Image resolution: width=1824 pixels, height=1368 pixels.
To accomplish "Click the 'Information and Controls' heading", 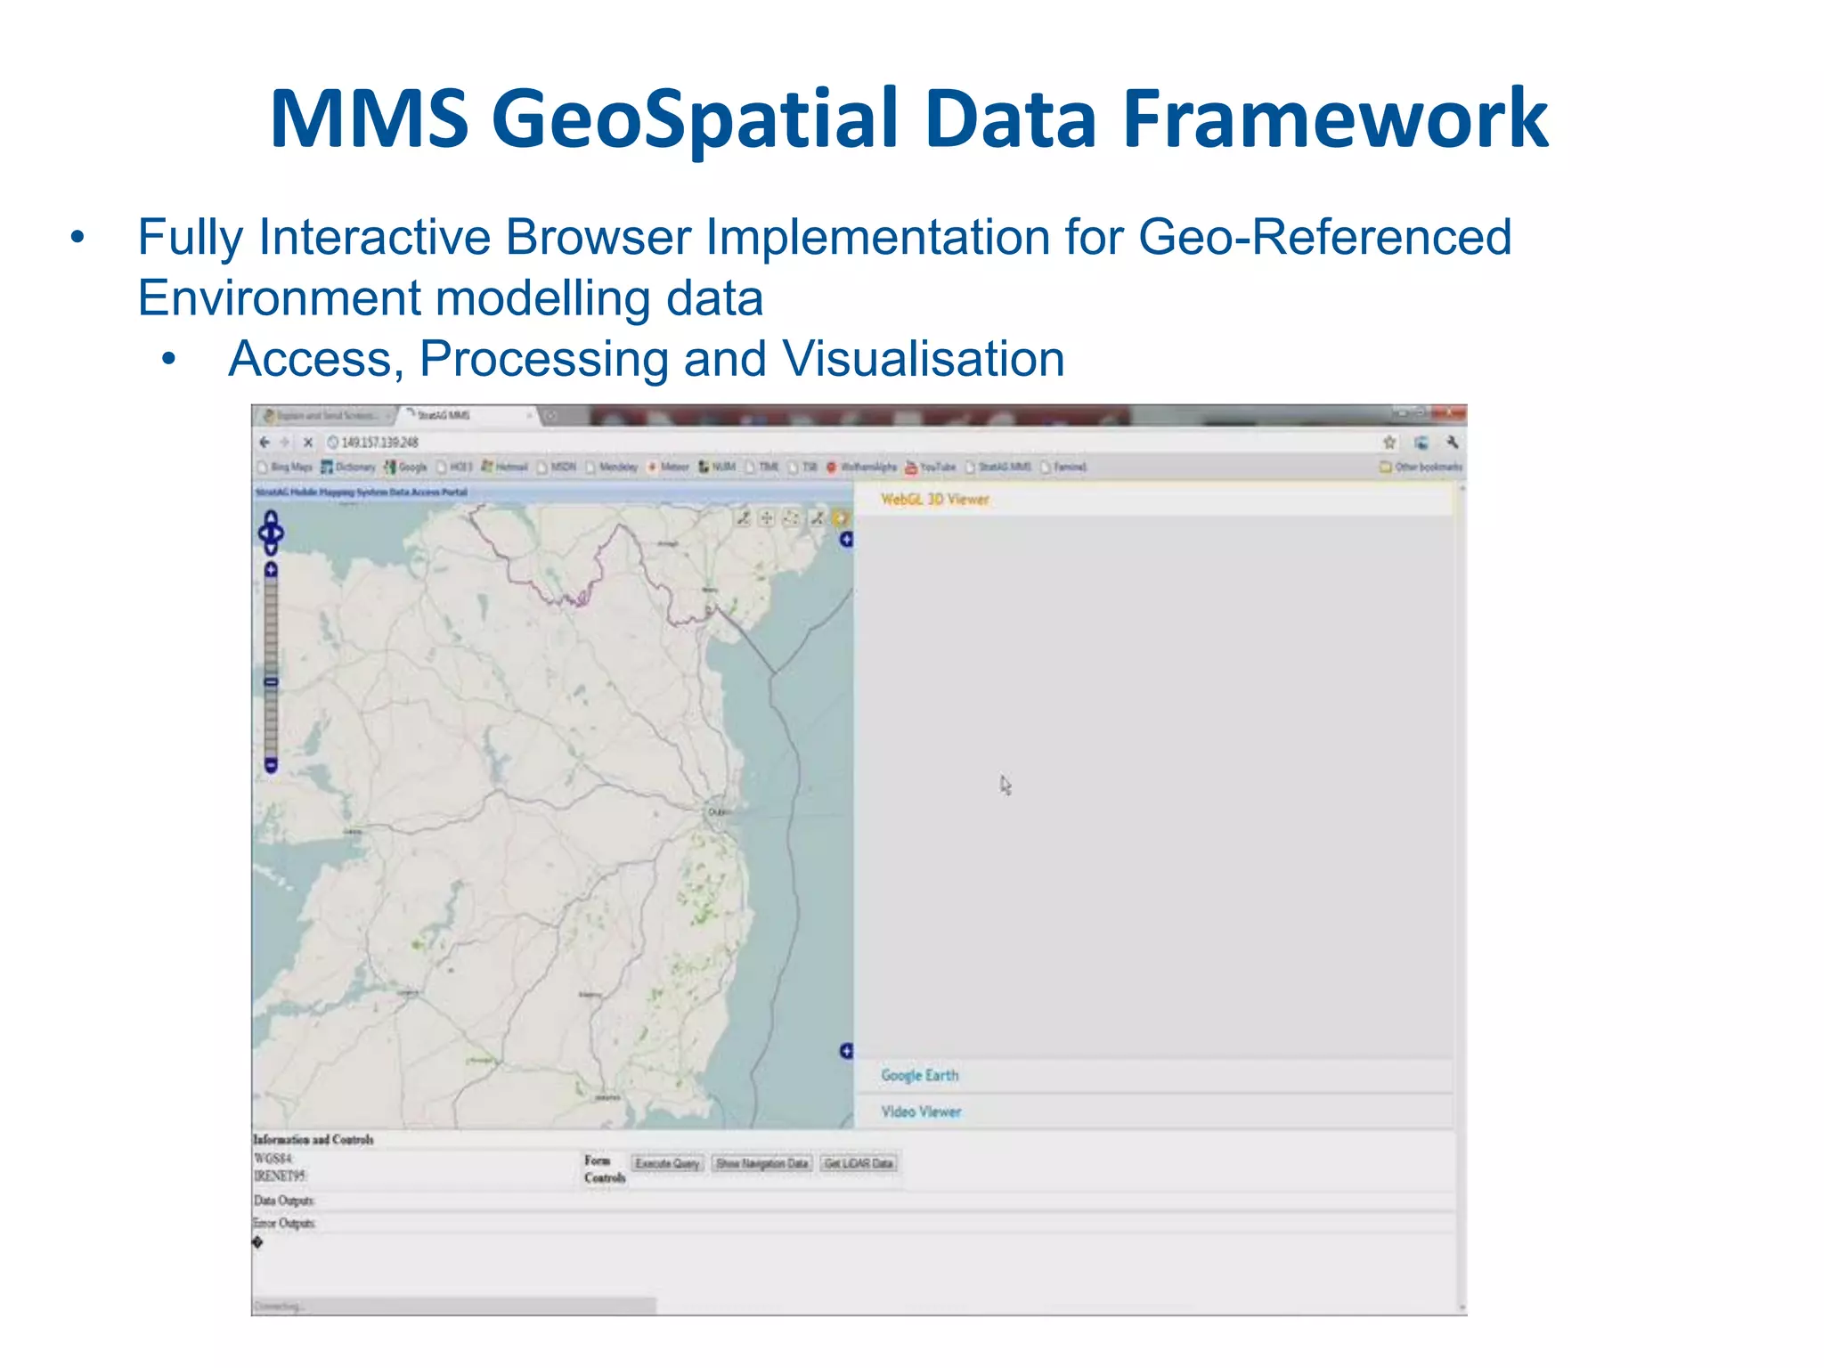I will click(x=313, y=1139).
